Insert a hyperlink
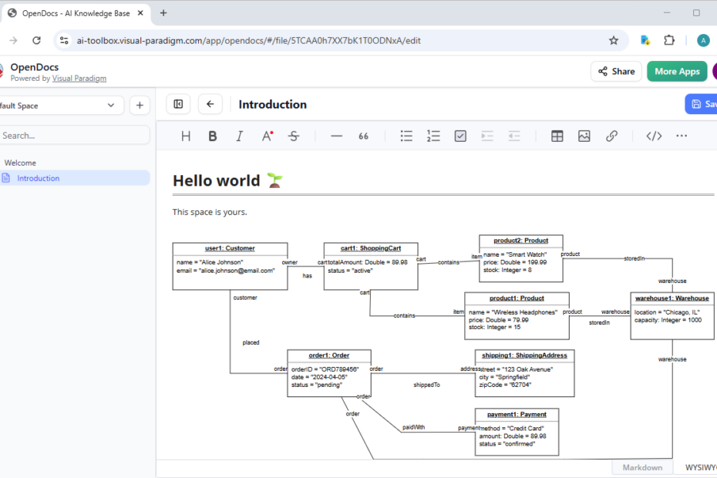The height and width of the screenshot is (478, 717). pos(611,136)
